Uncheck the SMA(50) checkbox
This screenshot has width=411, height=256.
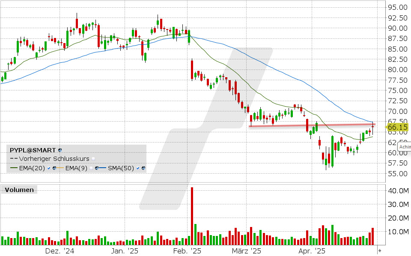(138, 168)
